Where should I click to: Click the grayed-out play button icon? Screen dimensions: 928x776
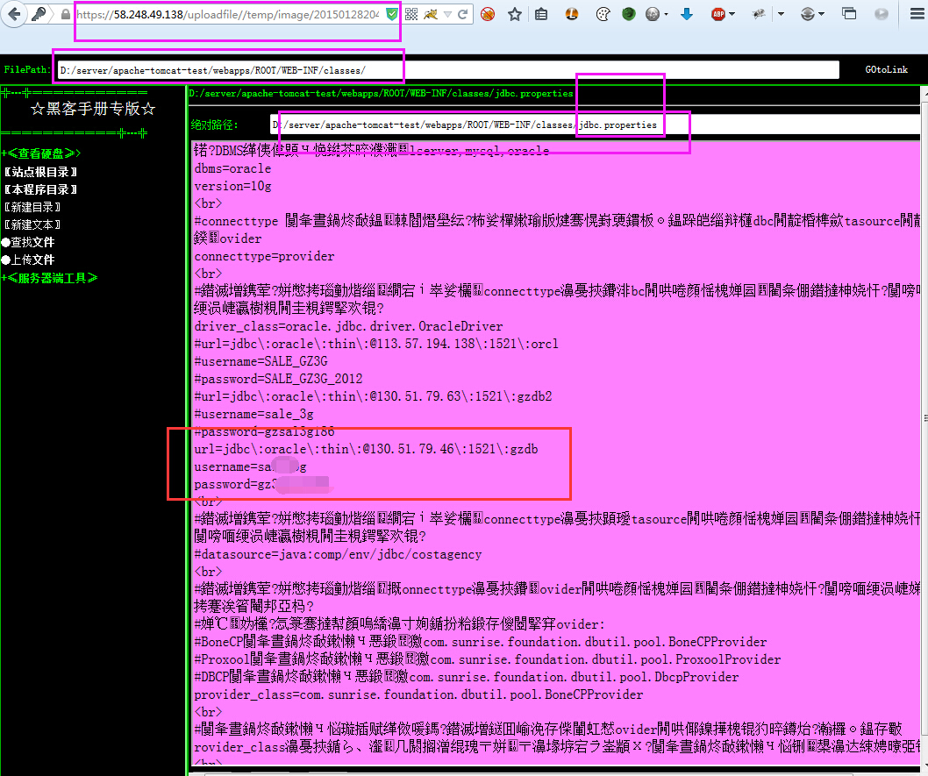point(882,14)
